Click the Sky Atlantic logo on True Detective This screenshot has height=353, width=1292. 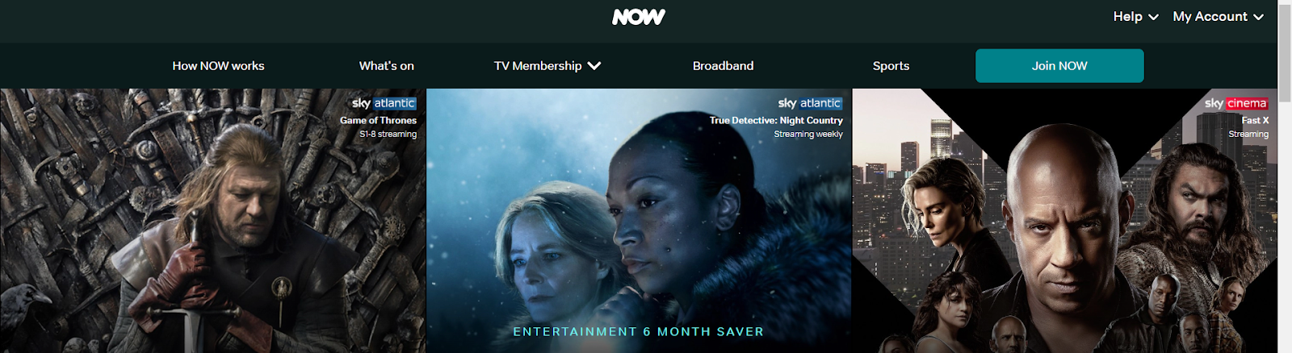pos(810,103)
